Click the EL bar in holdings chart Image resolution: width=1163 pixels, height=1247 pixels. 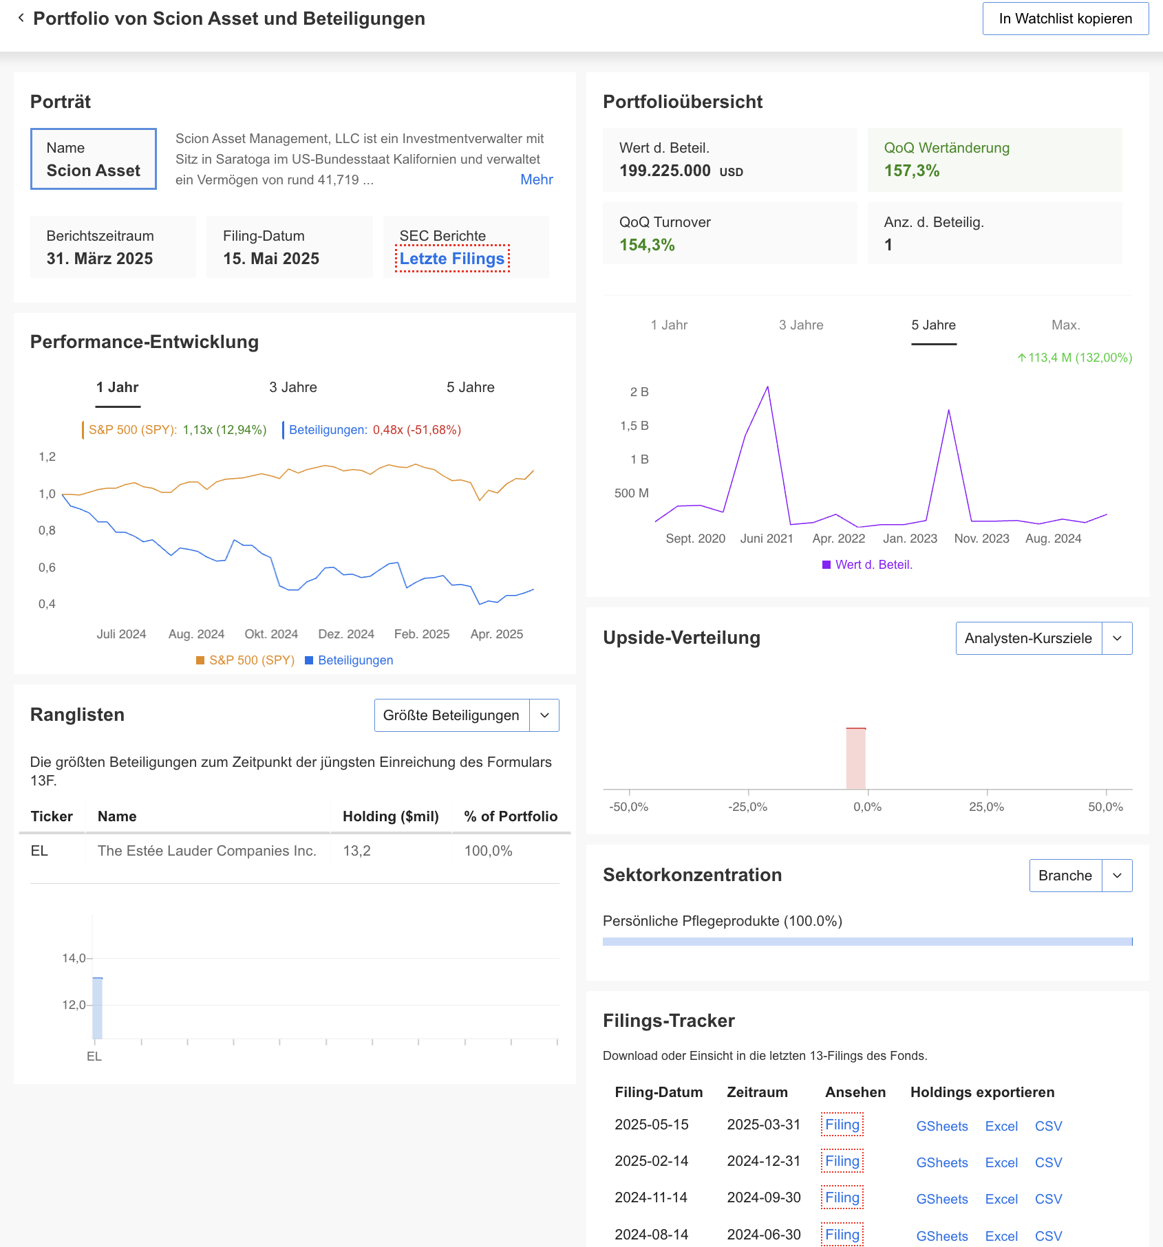click(97, 1008)
